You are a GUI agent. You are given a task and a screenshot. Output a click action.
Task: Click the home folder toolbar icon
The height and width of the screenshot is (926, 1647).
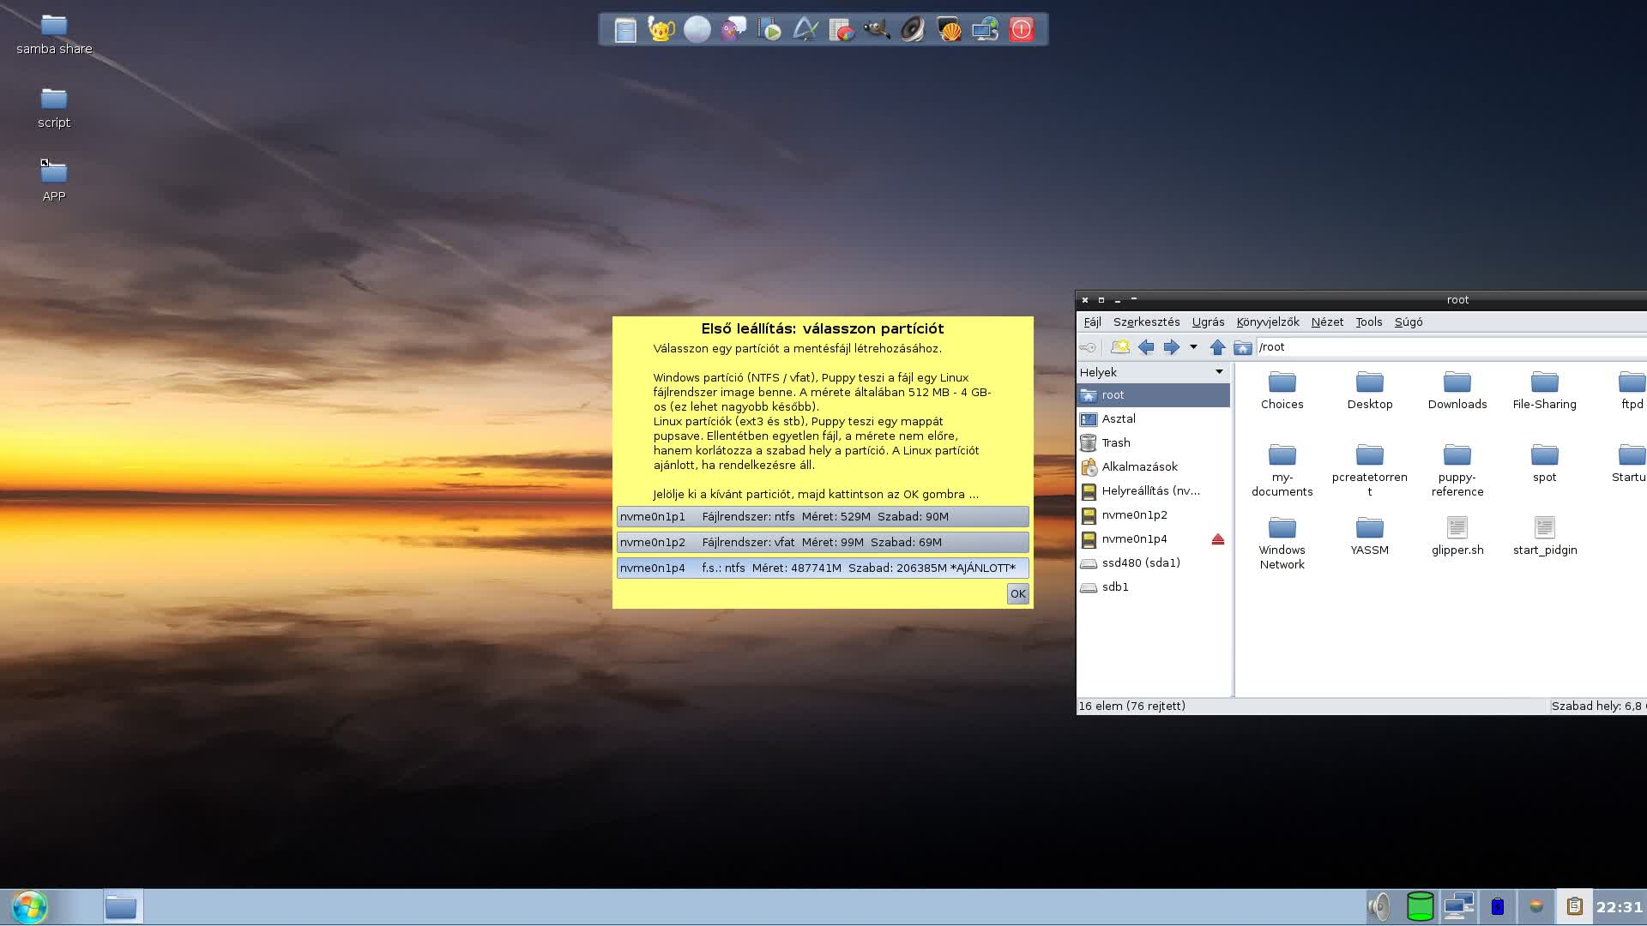click(x=1242, y=347)
